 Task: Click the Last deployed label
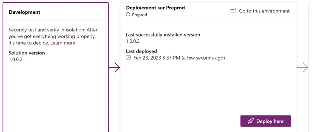pyautogui.click(x=141, y=51)
